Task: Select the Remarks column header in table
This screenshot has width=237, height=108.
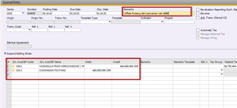Action: [x=156, y=62]
